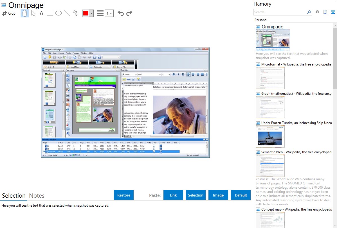This screenshot has width=337, height=228.
Task: Pick the ellipse drawing tool
Action: 59,13
